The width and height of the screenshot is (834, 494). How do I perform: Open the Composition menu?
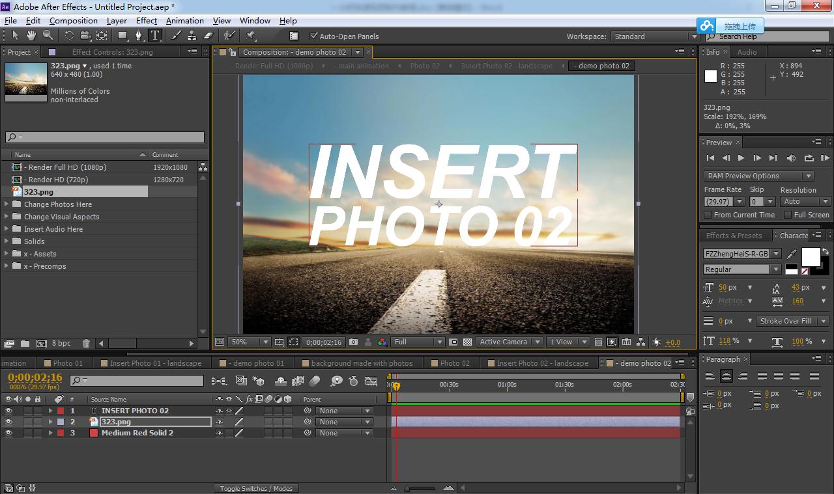tap(73, 21)
